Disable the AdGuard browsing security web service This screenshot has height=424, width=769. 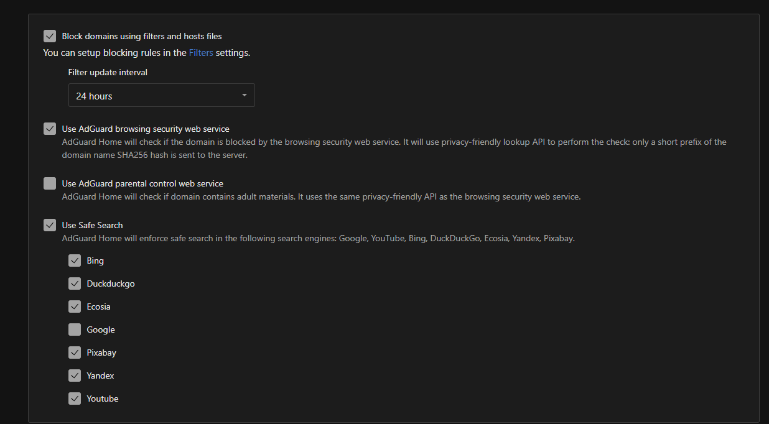click(50, 129)
